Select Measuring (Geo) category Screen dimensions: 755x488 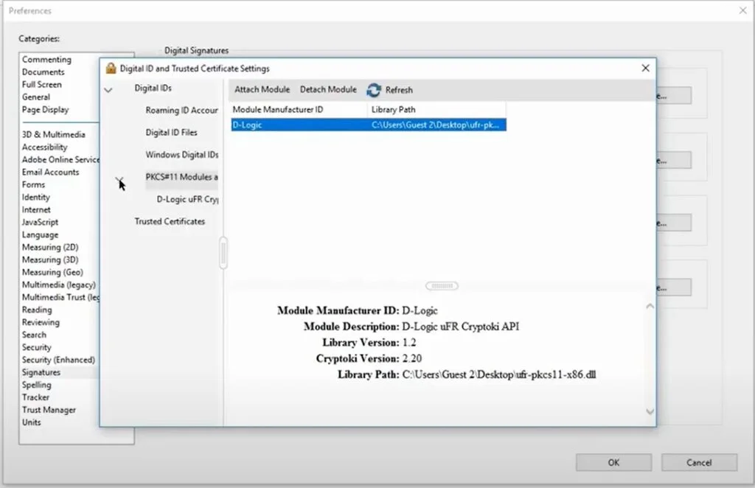tap(52, 273)
